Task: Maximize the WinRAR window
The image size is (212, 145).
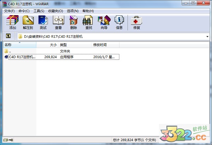Action: (194, 3)
